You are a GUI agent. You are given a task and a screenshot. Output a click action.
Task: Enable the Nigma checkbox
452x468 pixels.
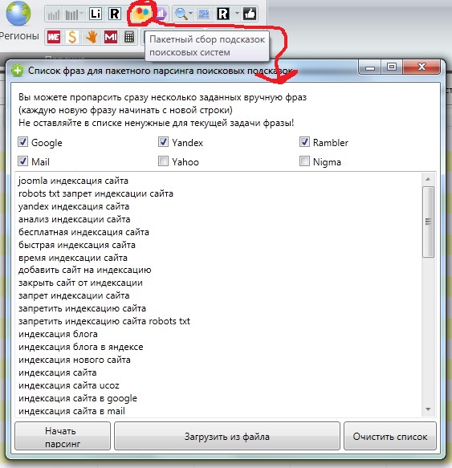(304, 161)
